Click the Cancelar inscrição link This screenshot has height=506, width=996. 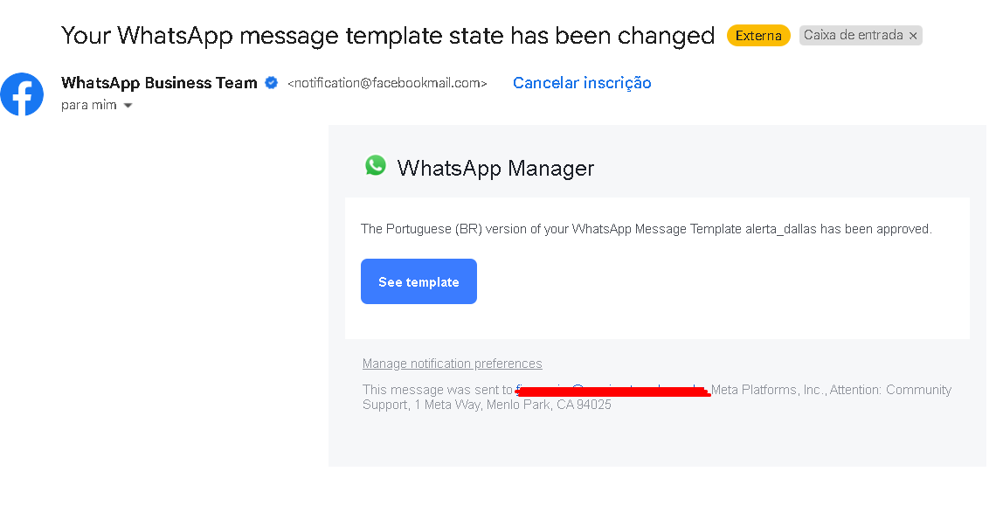582,83
